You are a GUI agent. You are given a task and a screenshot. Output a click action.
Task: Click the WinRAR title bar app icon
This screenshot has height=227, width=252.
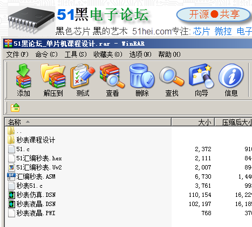click(x=8, y=44)
